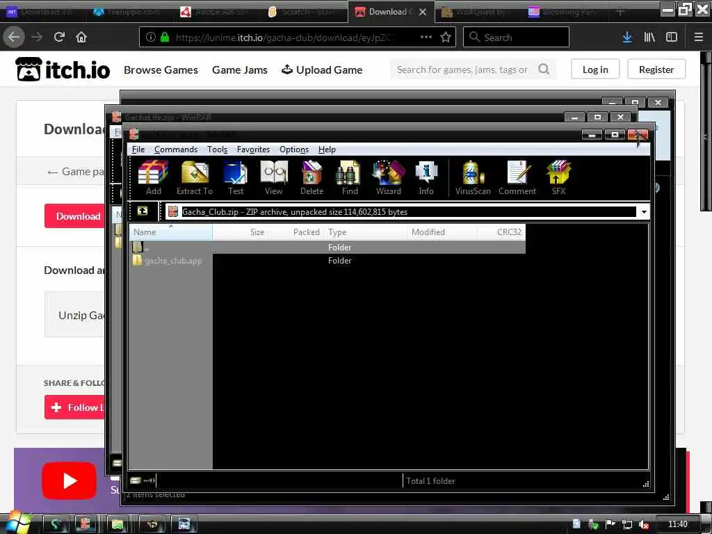
Task: Open the Commands menu
Action: 176,149
